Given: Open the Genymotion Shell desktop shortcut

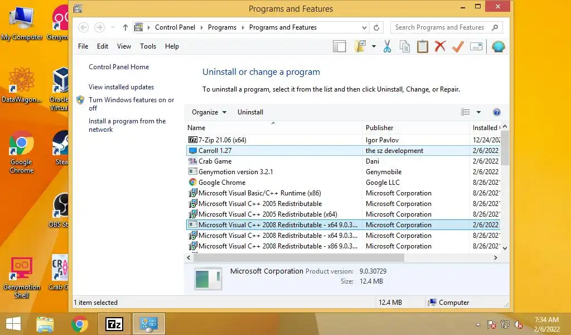Looking at the screenshot, I should [22, 279].
